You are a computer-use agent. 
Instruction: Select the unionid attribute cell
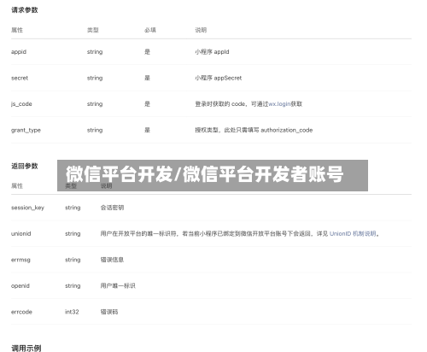point(21,234)
